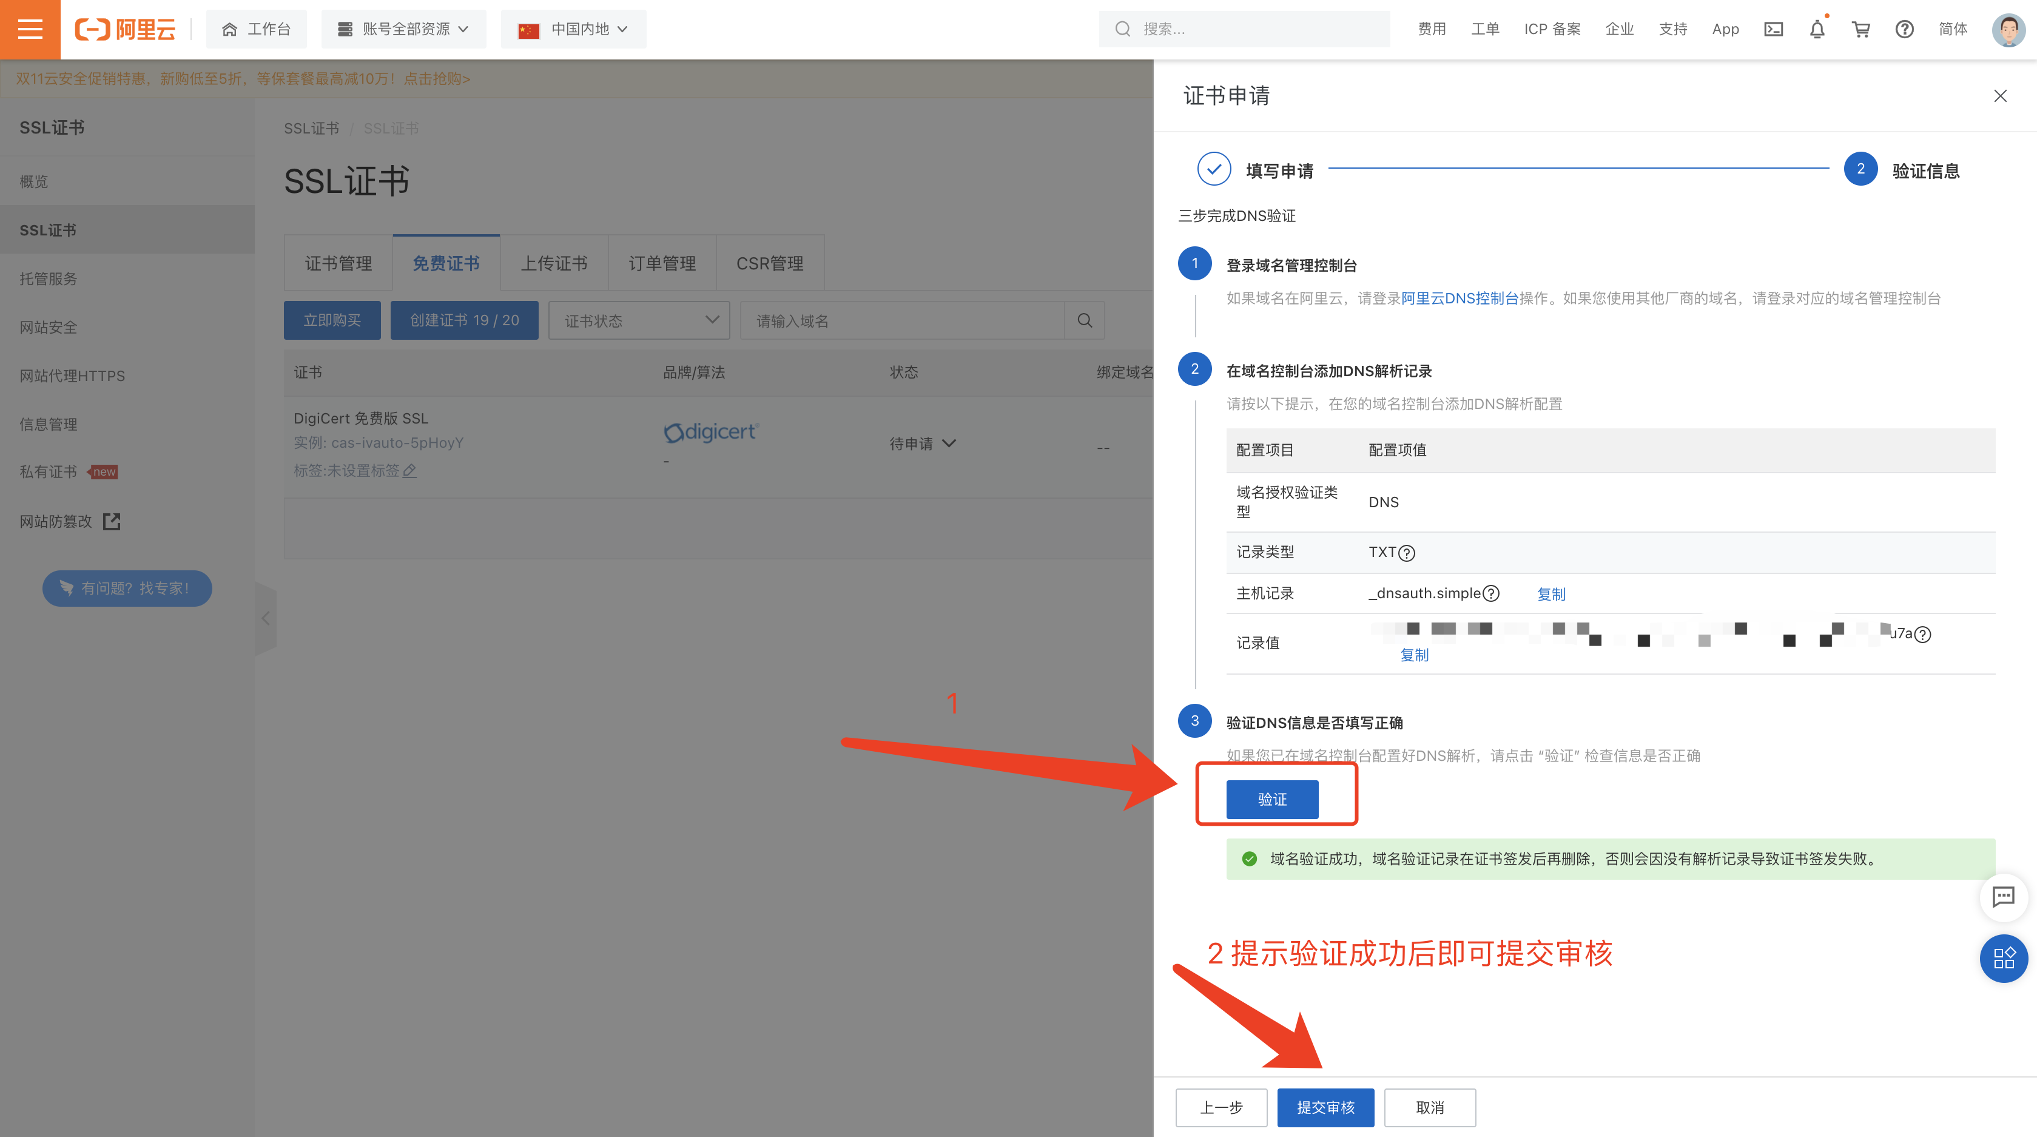The height and width of the screenshot is (1137, 2037).
Task: Click the SSL证书 breadcrumb link
Action: [312, 128]
